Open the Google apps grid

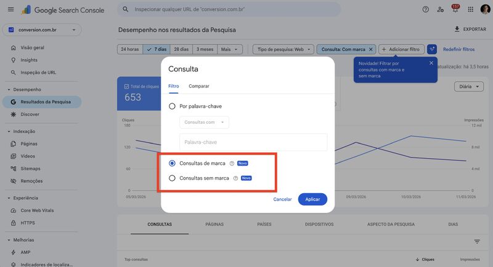coord(471,10)
